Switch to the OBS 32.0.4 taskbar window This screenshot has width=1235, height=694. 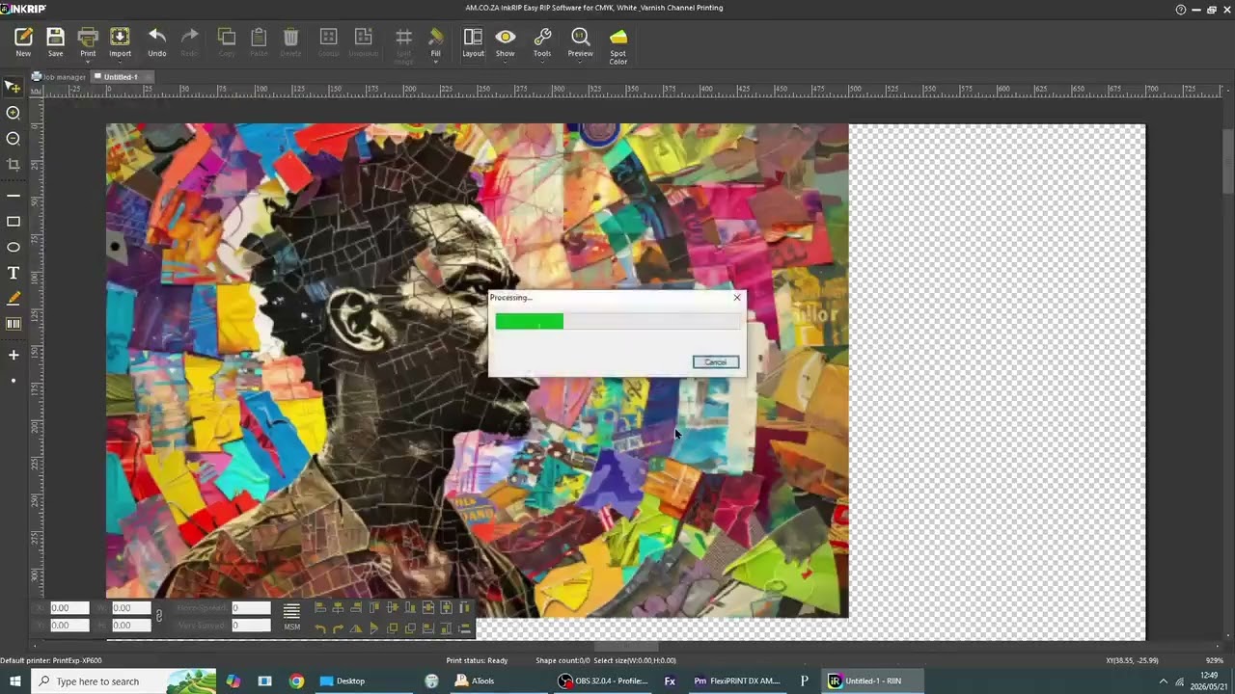pyautogui.click(x=604, y=681)
